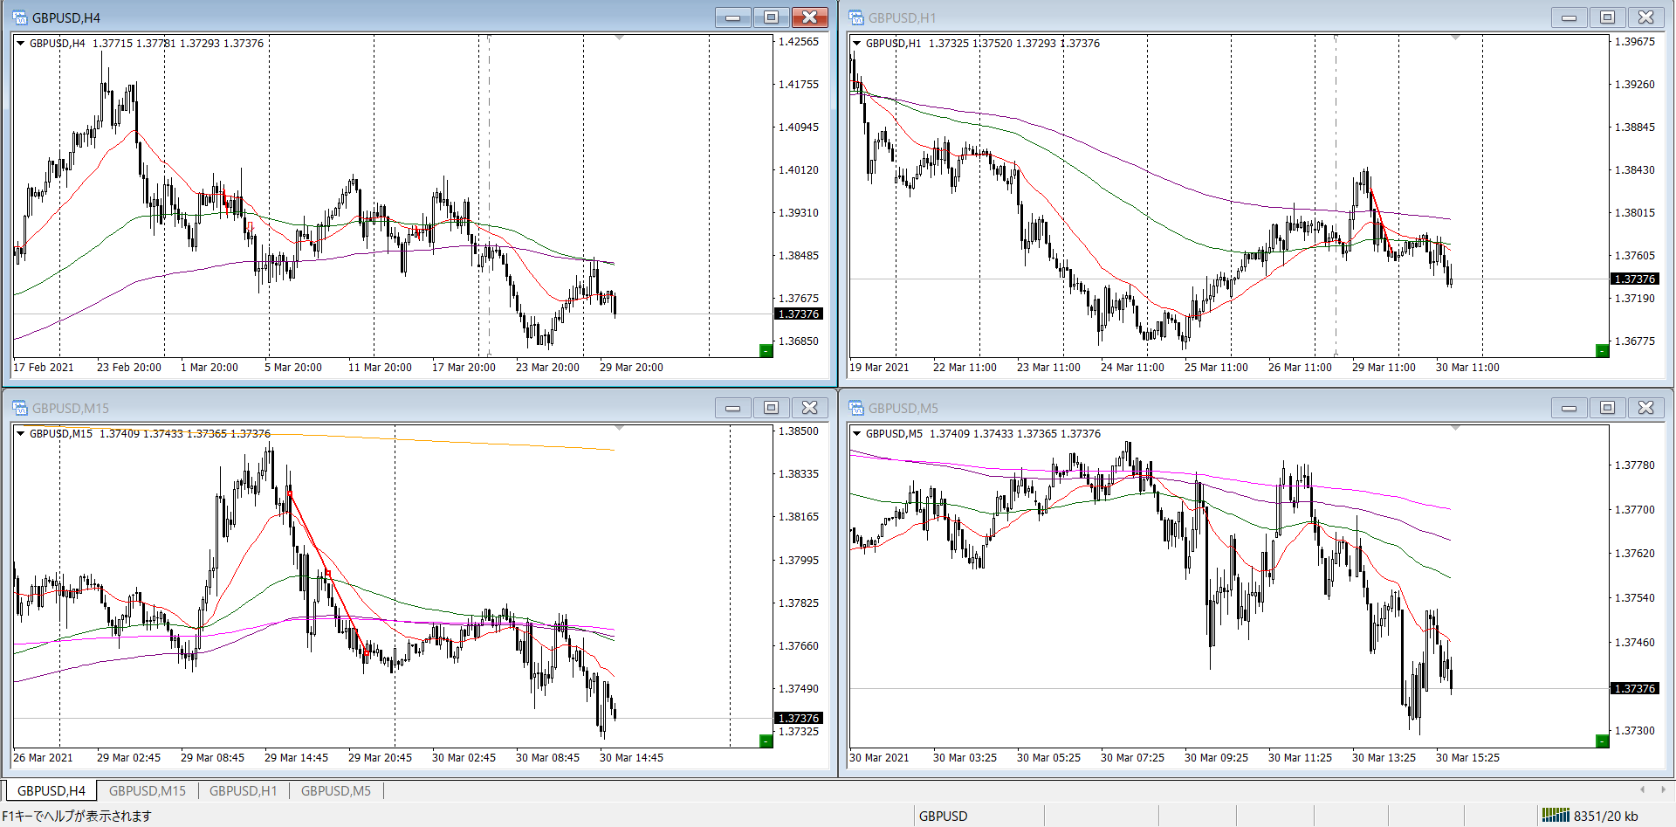The image size is (1676, 827).
Task: Click the chart shift marker atop the H4 chart
Action: (x=619, y=38)
